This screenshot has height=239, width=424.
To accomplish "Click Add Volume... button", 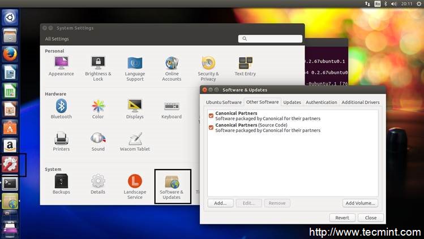I will [360, 203].
